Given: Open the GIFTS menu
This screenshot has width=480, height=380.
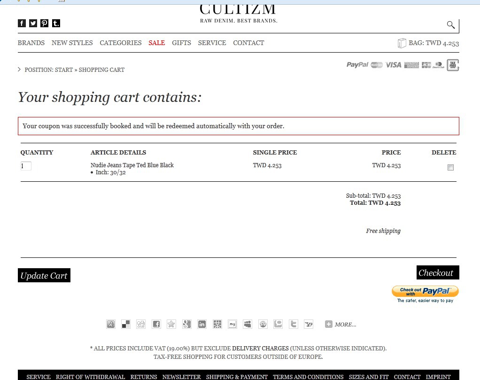Looking at the screenshot, I should pos(182,43).
